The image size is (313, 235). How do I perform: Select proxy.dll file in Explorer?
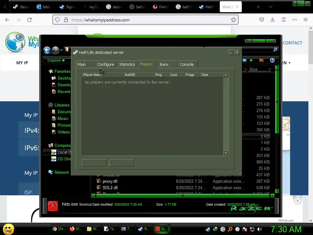(110, 181)
